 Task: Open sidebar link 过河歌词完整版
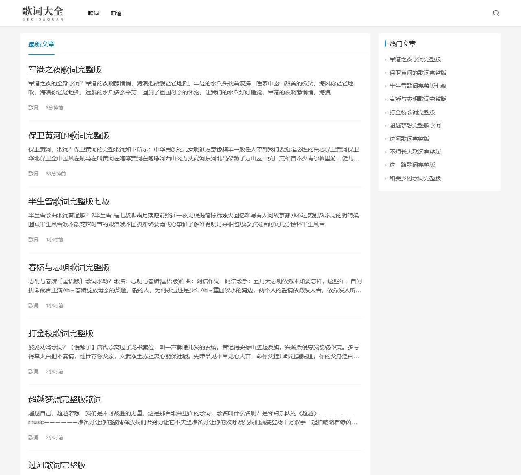coord(409,139)
